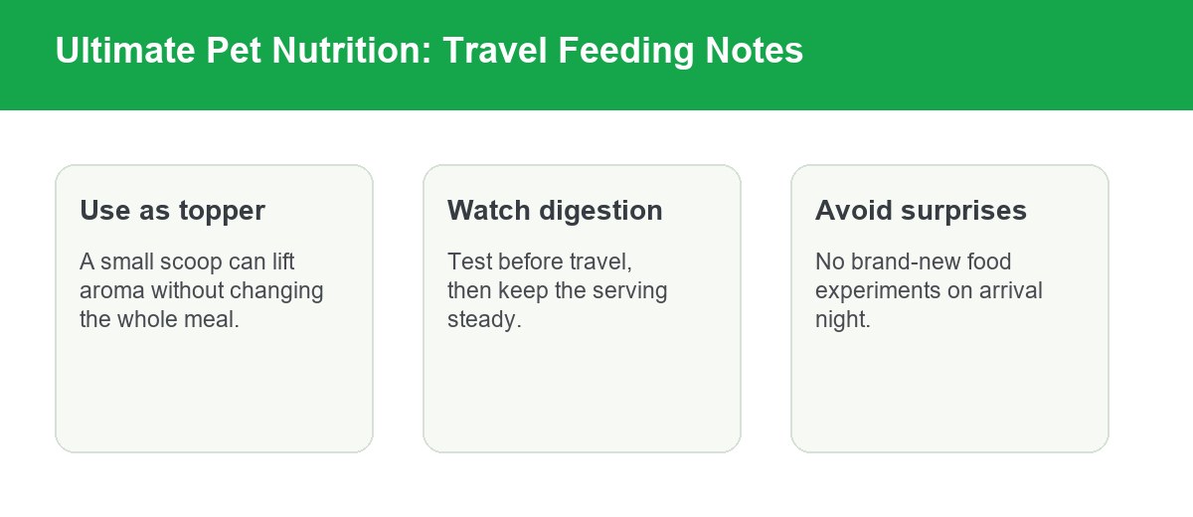Viewport: 1193px width, 517px height.
Task: Select the line 'then keep the serving'
Action: [557, 291]
